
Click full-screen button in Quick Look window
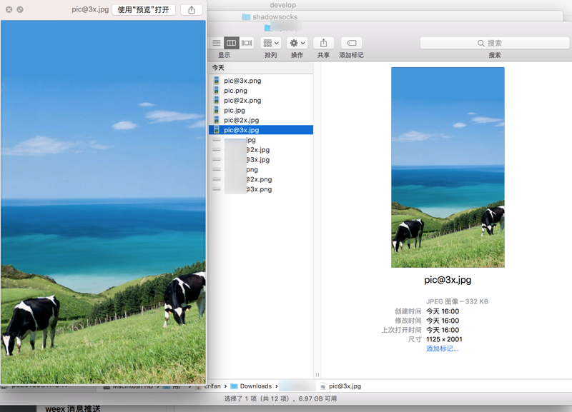tap(20, 9)
